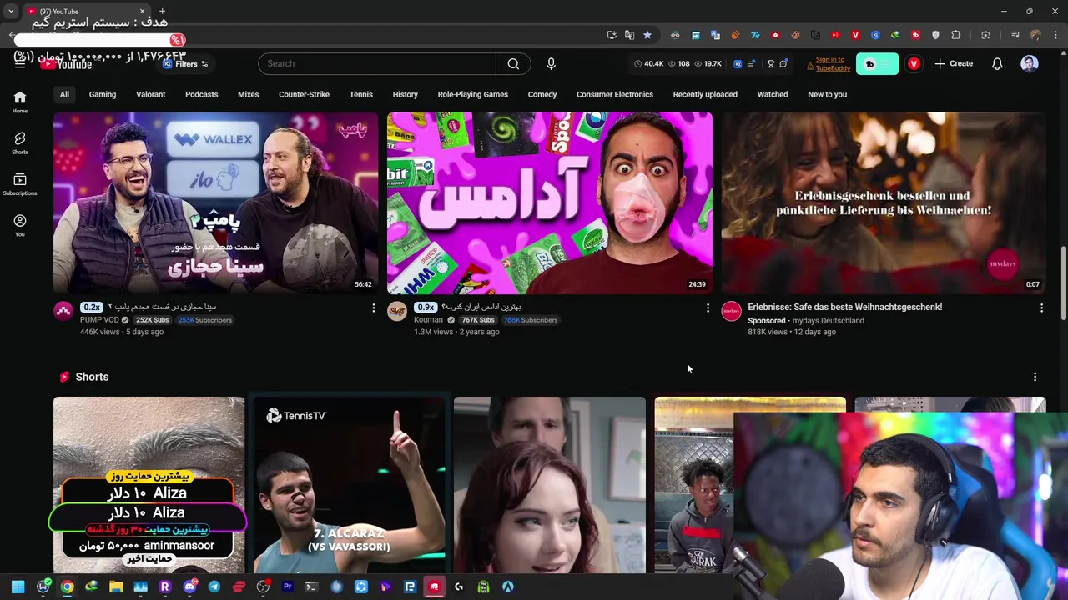Click the page vertical scrollbar
Viewport: 1068px width, 600px height.
pos(1063,282)
